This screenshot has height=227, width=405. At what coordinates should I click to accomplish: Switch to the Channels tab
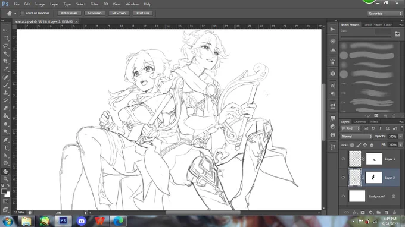360,122
